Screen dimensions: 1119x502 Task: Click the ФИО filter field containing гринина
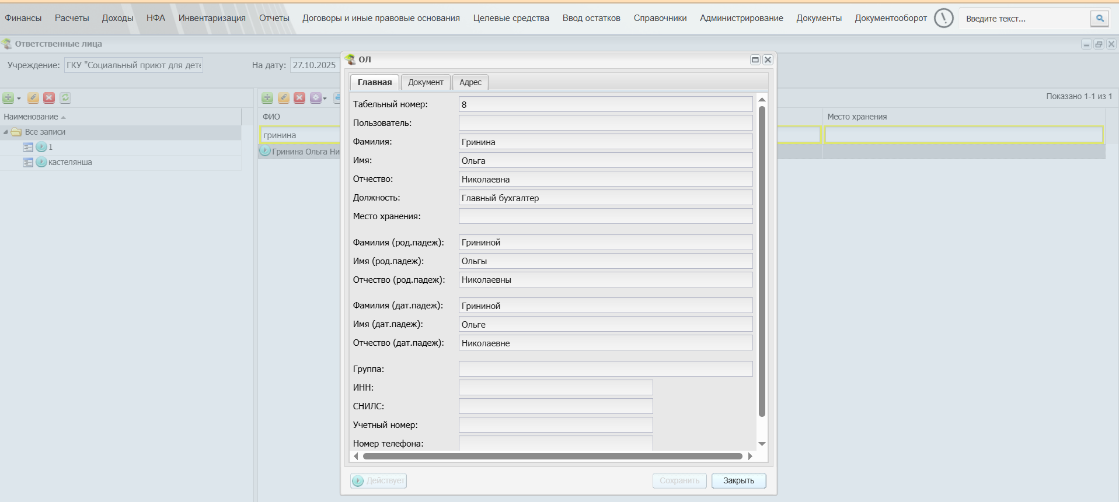[x=300, y=135]
